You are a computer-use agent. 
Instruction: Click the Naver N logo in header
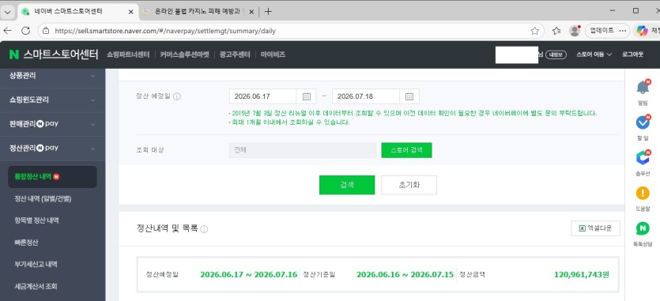pyautogui.click(x=14, y=55)
